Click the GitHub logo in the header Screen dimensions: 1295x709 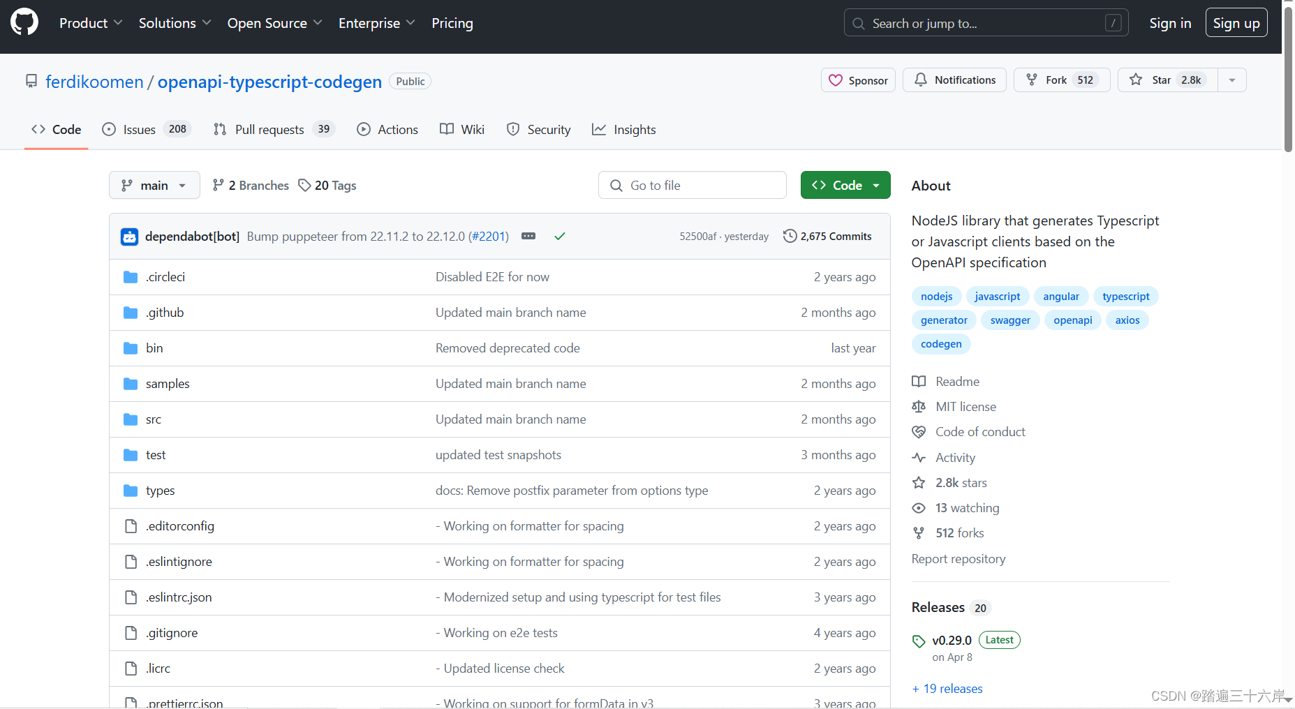coord(24,22)
